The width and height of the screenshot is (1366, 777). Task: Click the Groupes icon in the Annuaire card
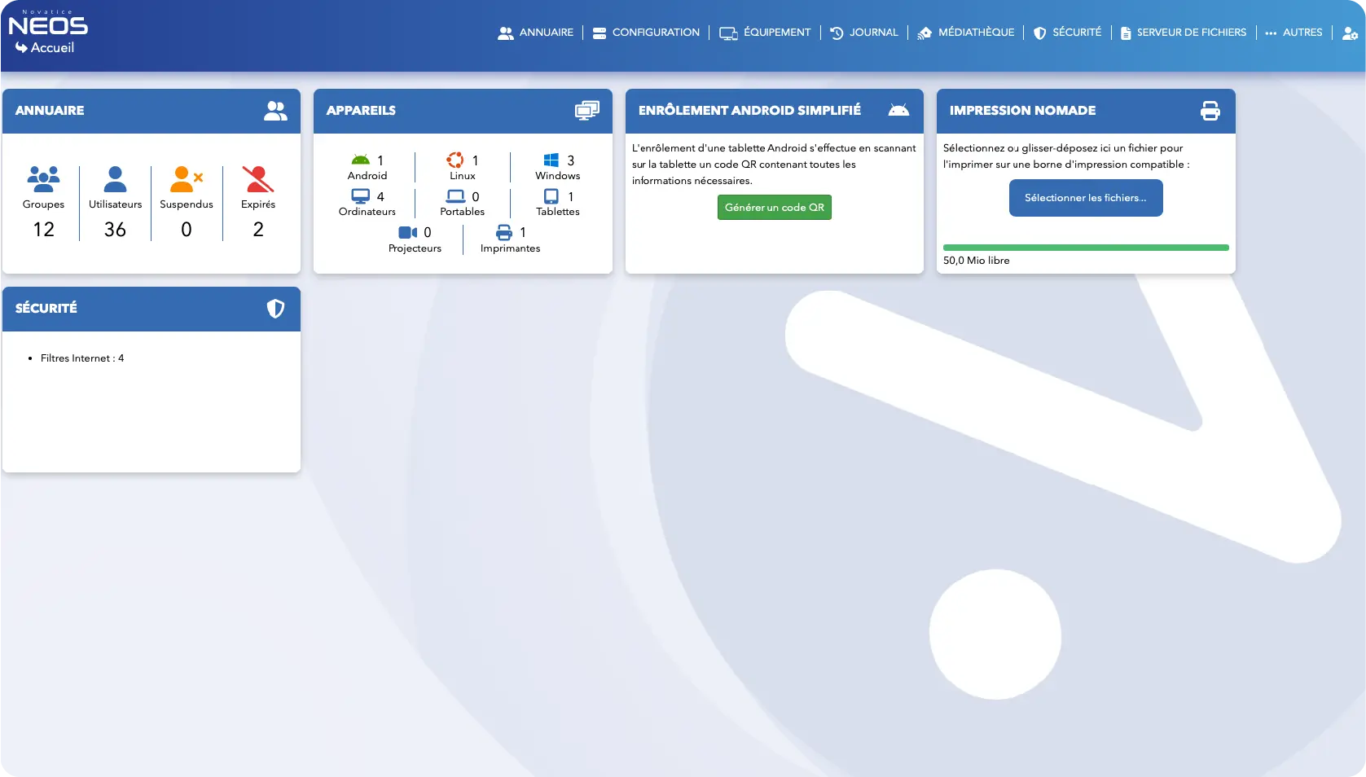43,178
